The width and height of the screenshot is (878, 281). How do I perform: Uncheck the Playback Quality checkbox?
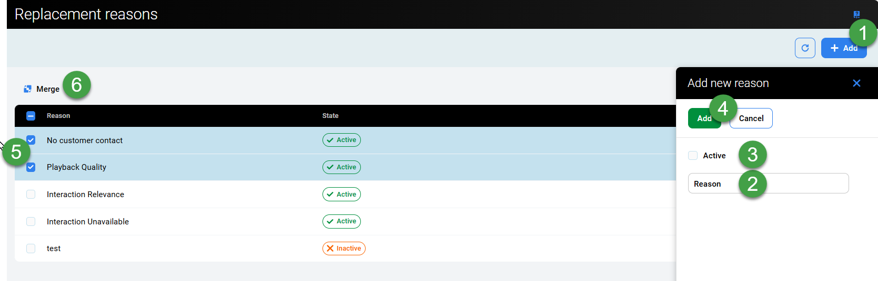tap(31, 167)
